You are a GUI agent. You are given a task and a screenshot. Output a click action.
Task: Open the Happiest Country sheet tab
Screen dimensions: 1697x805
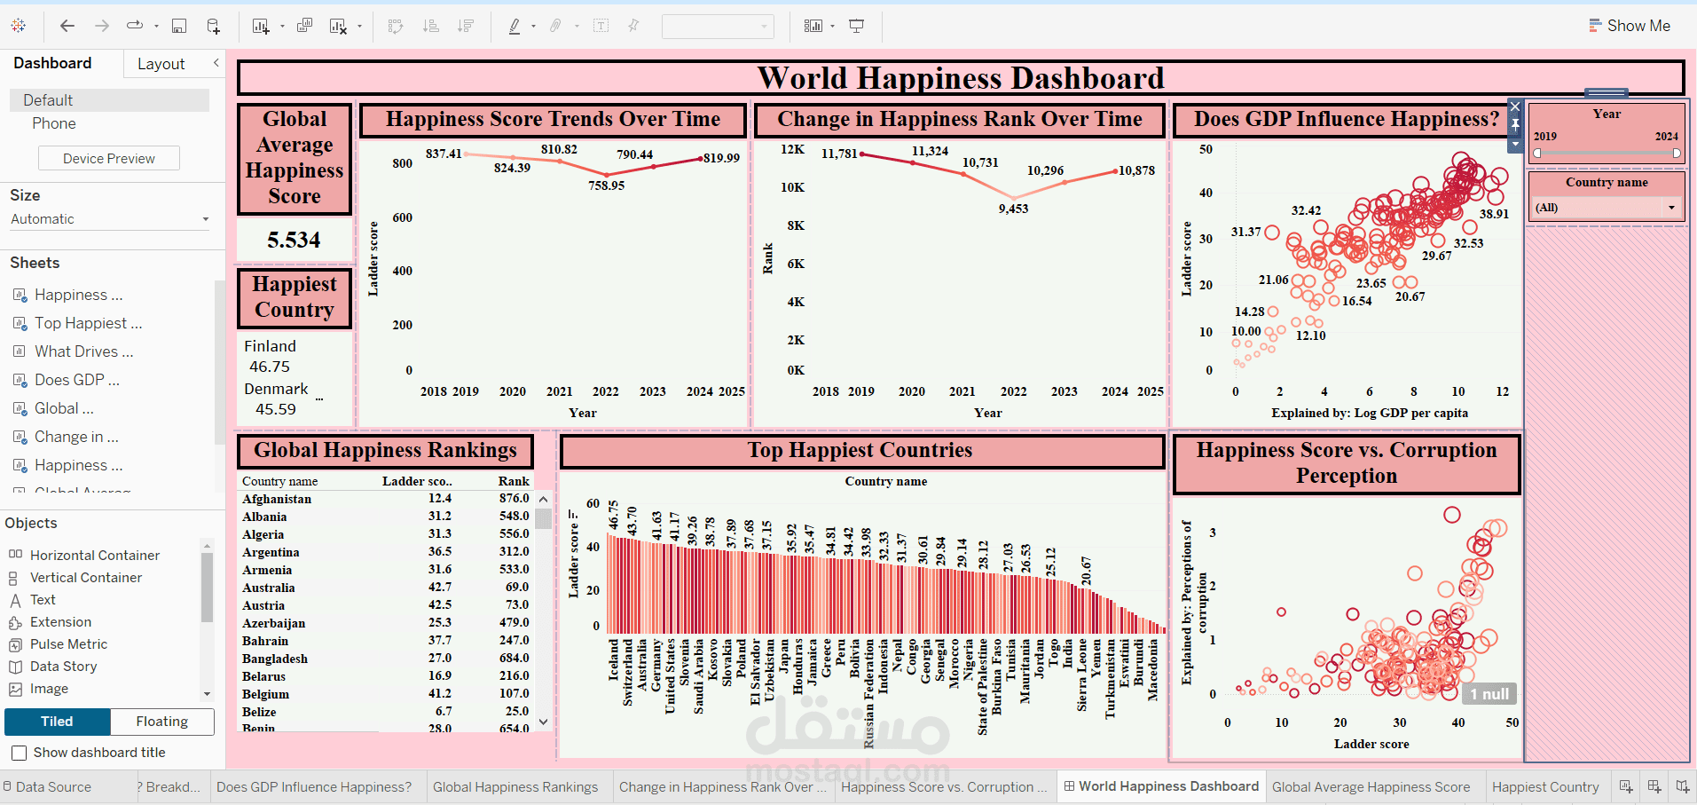pos(1545,786)
